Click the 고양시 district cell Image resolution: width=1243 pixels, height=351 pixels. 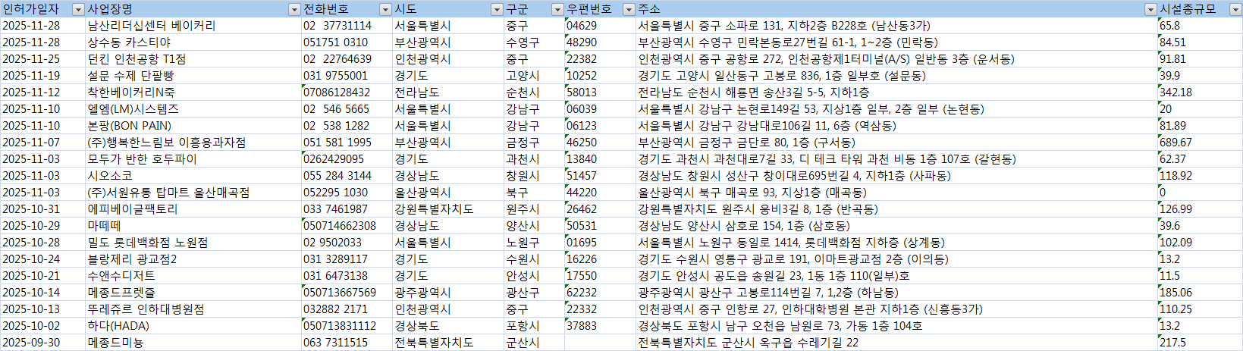[534, 76]
